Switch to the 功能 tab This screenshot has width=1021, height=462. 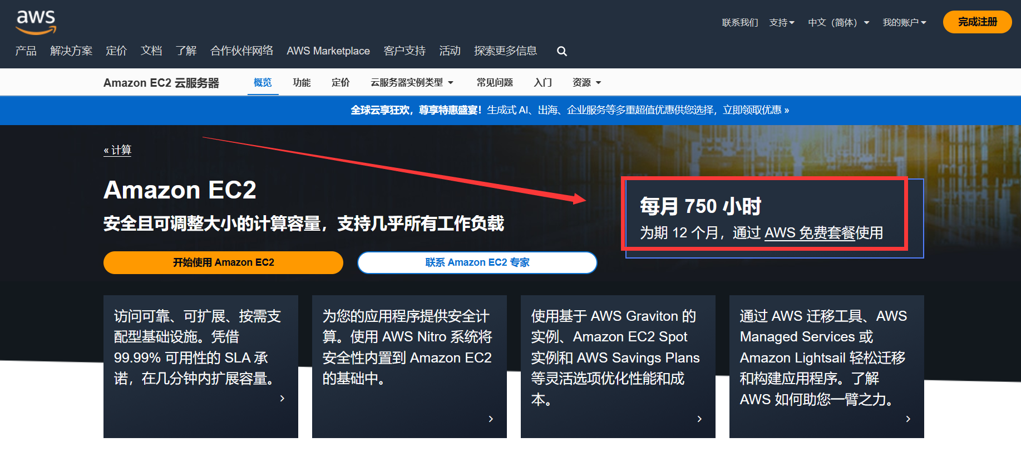[302, 82]
